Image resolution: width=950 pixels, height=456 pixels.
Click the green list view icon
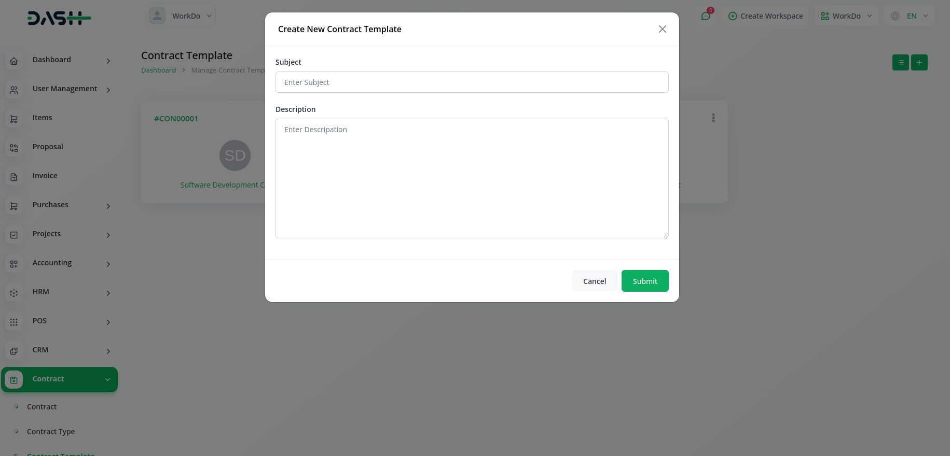900,63
